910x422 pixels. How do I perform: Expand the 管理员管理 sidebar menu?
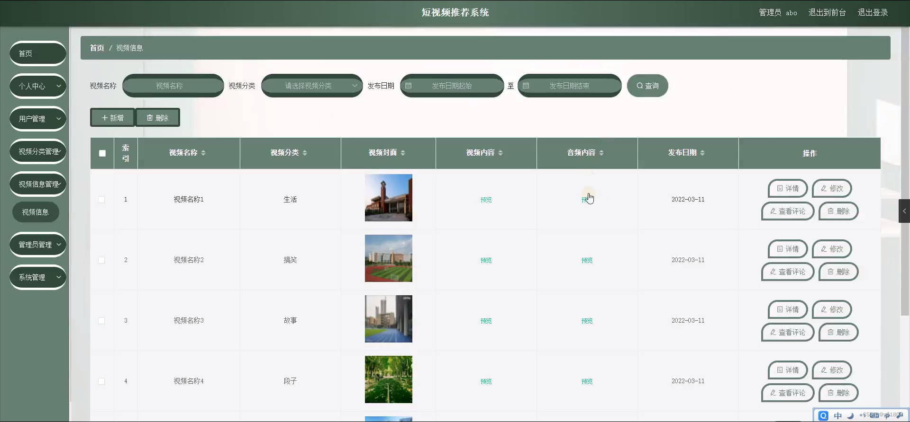click(38, 245)
